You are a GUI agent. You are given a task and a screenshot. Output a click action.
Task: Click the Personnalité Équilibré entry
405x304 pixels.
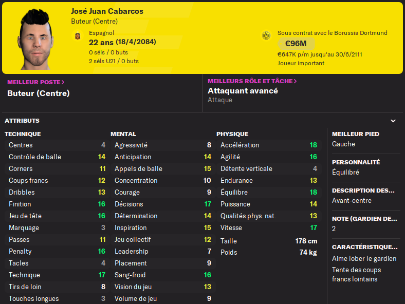[346, 173]
